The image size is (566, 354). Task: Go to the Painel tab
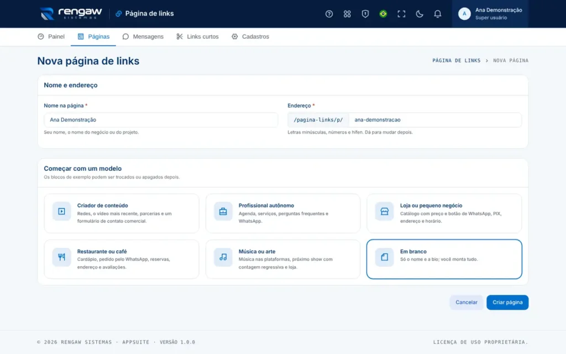(x=51, y=37)
